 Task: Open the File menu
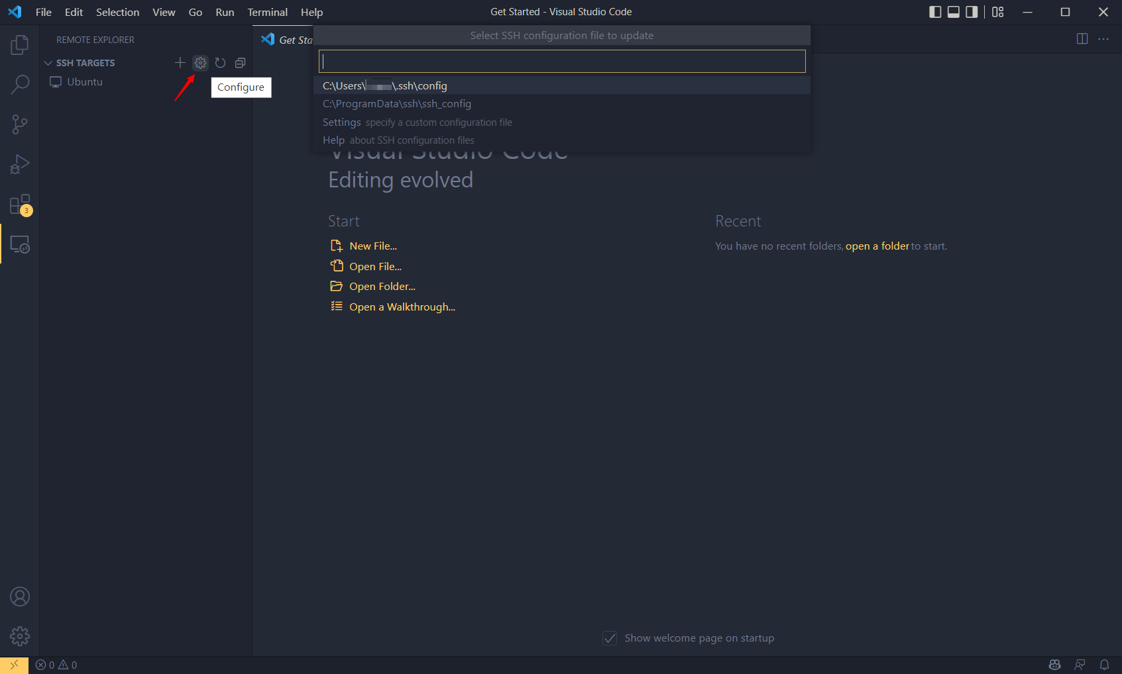pos(44,12)
